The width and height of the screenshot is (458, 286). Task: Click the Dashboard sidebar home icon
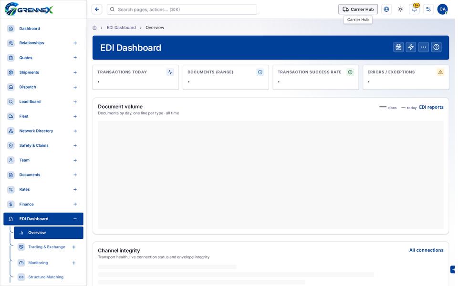coord(11,29)
